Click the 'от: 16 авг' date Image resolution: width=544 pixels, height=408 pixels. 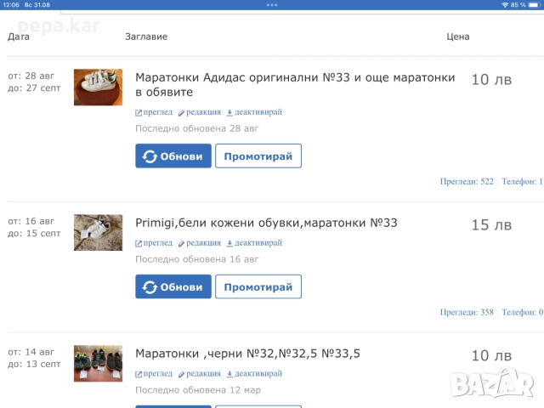[x=31, y=221]
